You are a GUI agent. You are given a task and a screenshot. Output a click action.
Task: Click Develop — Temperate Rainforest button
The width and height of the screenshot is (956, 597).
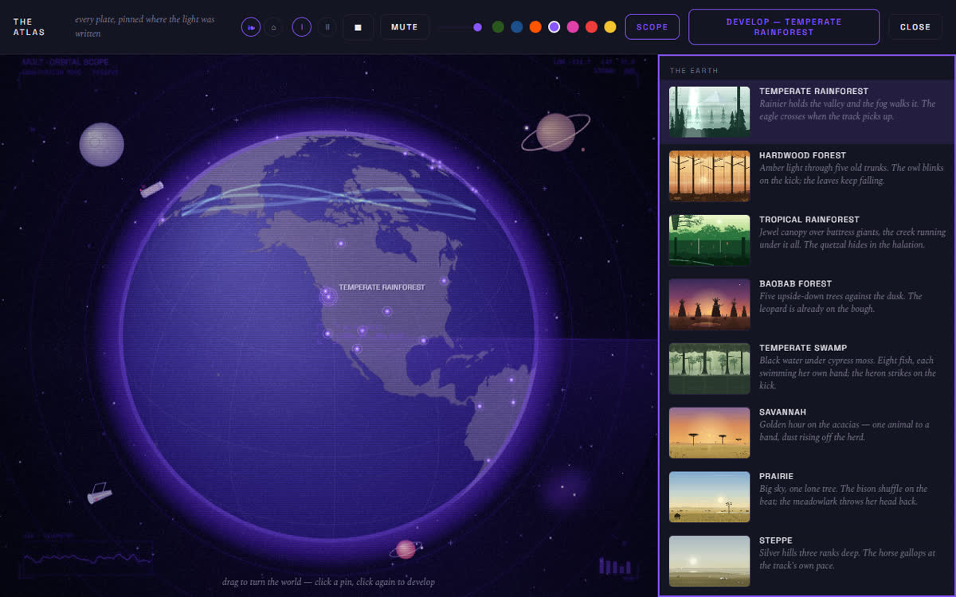[784, 27]
